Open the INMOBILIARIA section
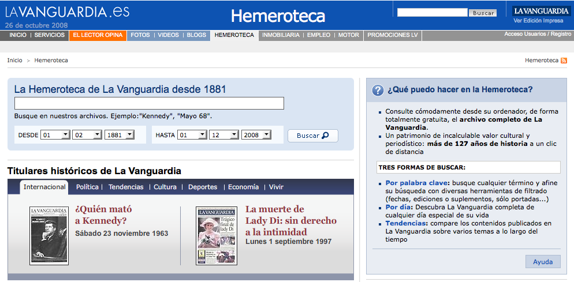The width and height of the screenshot is (574, 282). tap(281, 35)
